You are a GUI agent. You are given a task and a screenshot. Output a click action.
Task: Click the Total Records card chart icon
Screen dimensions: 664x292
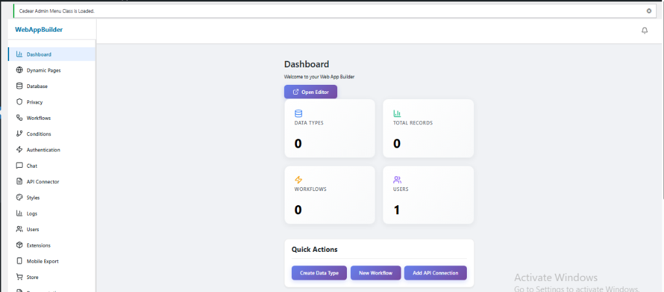coord(397,113)
